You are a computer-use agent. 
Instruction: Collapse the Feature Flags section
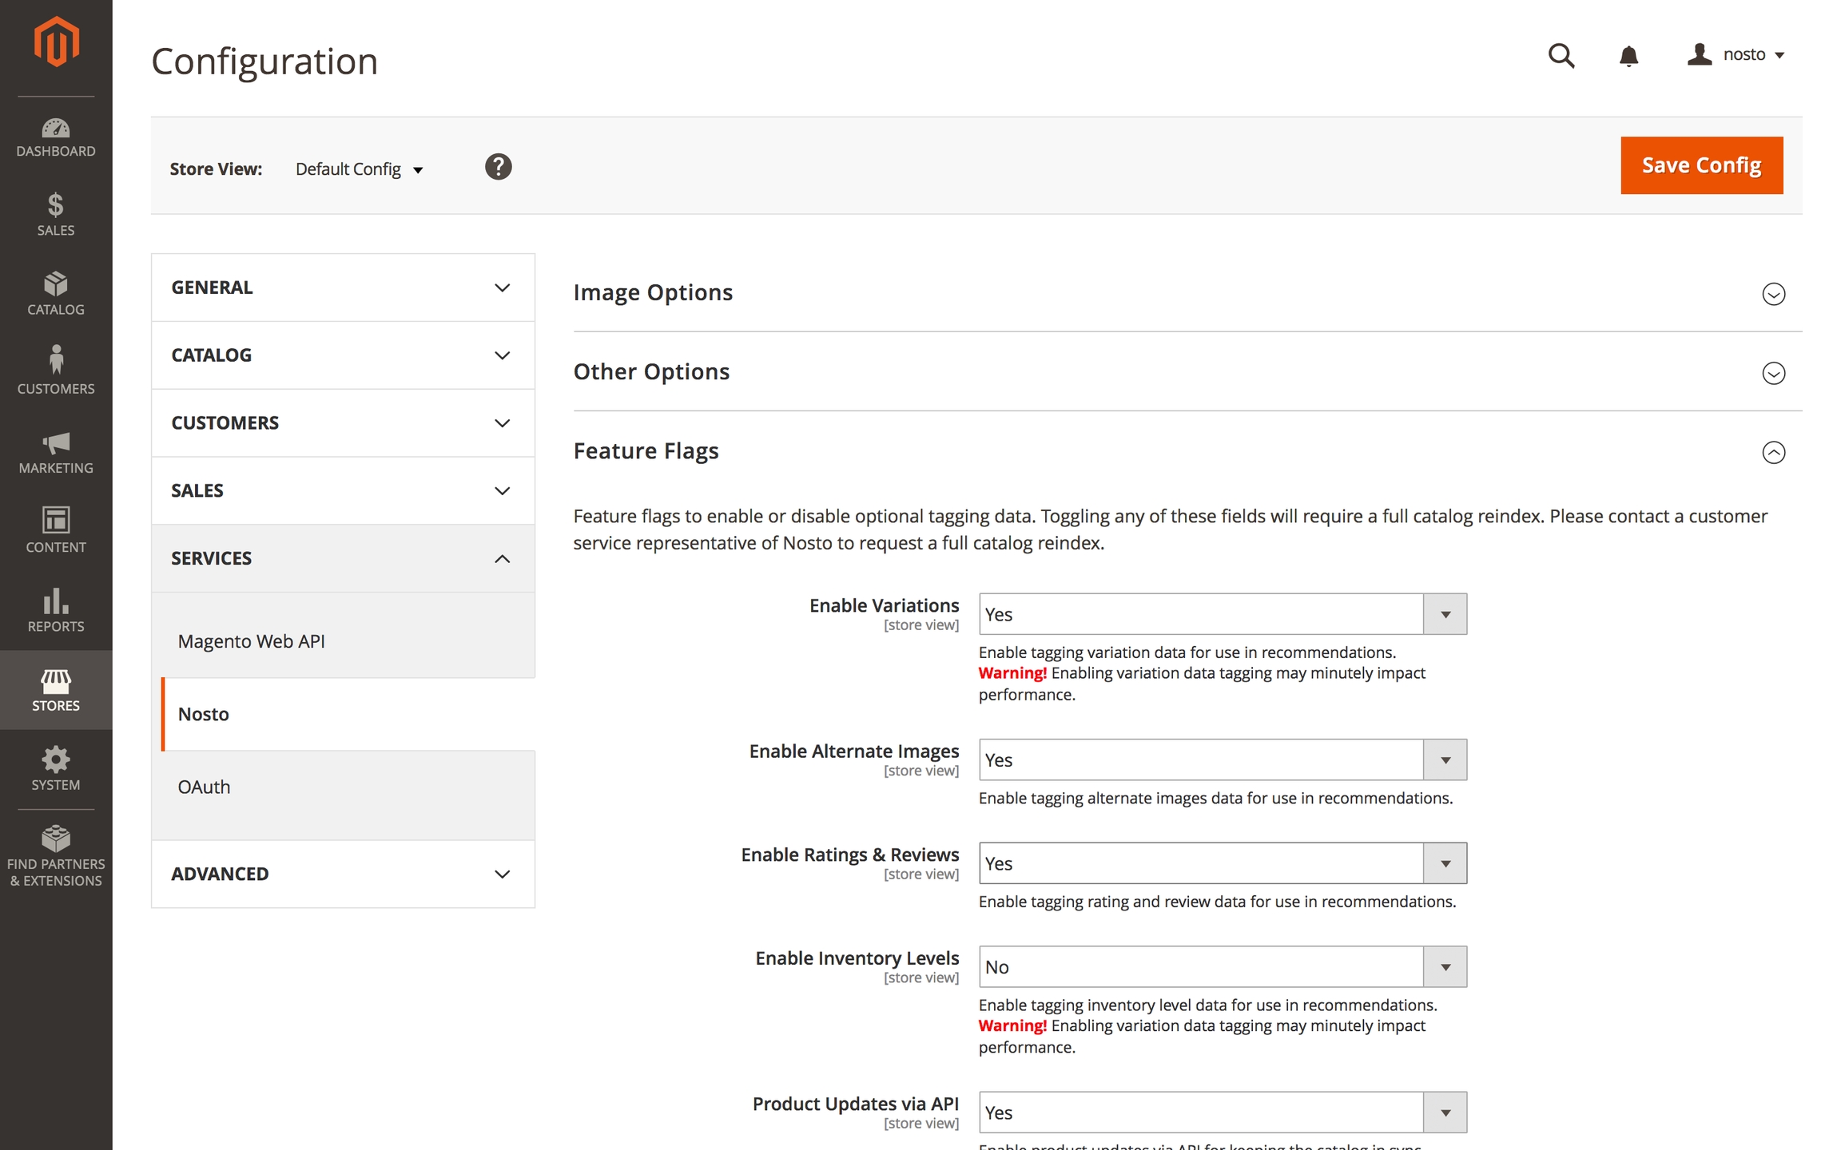1773,453
